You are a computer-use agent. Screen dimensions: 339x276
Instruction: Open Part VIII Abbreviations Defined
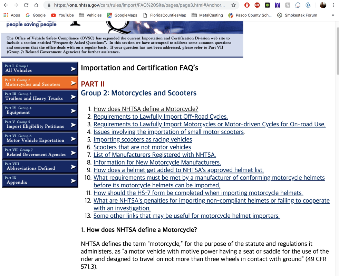click(x=40, y=166)
